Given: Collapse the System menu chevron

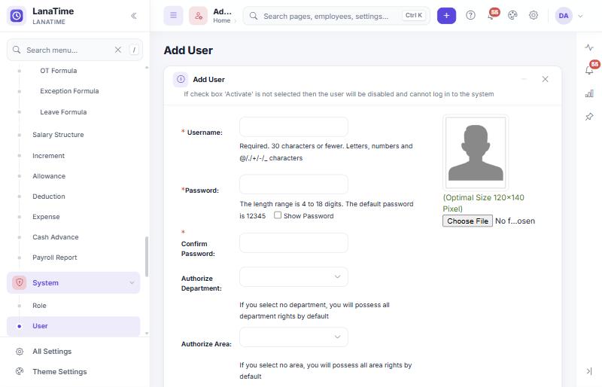Looking at the screenshot, I should 132,283.
